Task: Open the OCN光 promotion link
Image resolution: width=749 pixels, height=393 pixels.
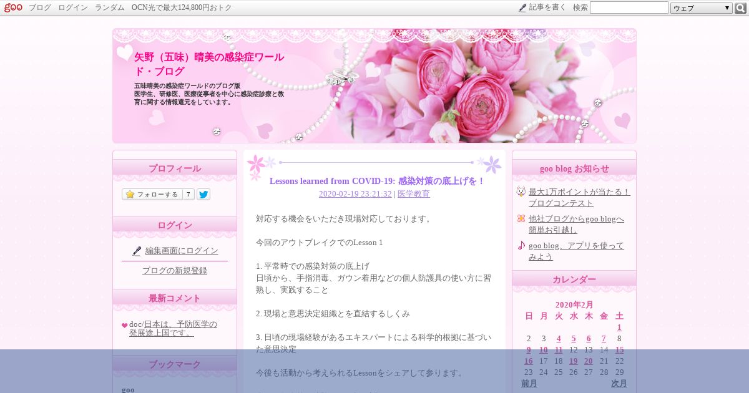Action: click(x=182, y=7)
